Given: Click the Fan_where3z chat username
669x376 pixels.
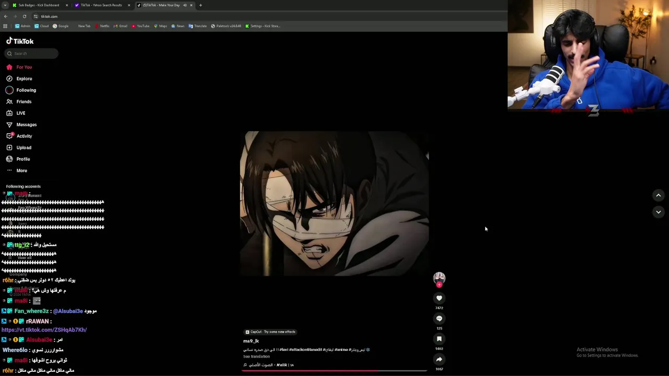Looking at the screenshot, I should point(31,311).
